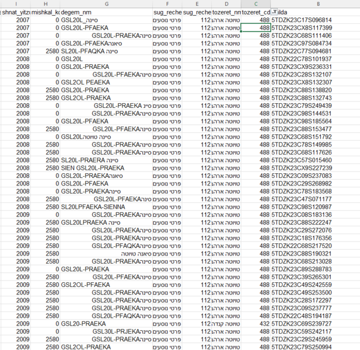Select the cell with VIN 5TDZK23C57S015460
Image resolution: width=360 pixels, height=350 pixels.
pos(315,160)
